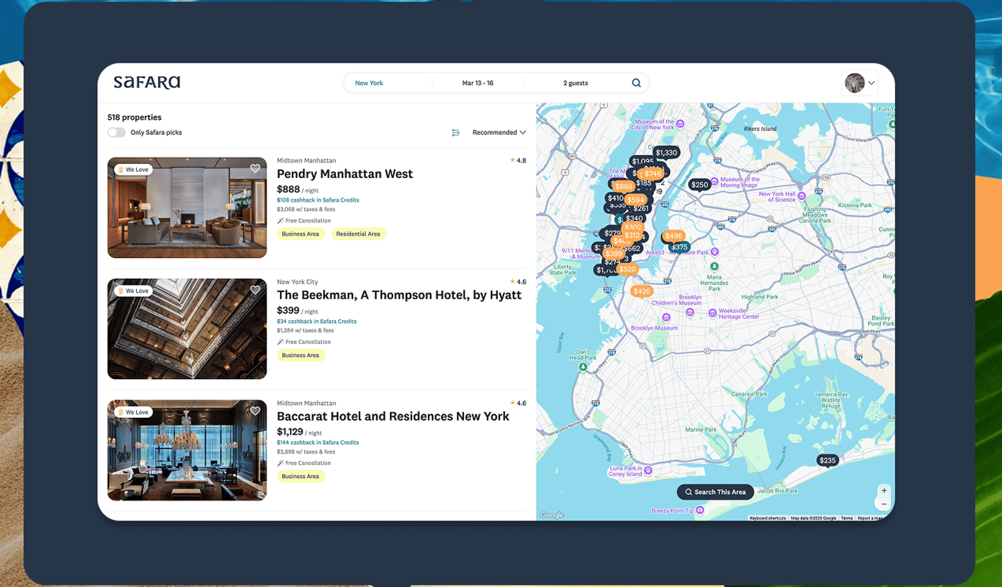
Task: Select the $594 map price marker
Action: click(x=635, y=200)
